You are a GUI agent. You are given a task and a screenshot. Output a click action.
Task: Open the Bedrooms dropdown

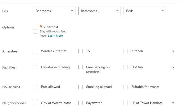(54, 11)
